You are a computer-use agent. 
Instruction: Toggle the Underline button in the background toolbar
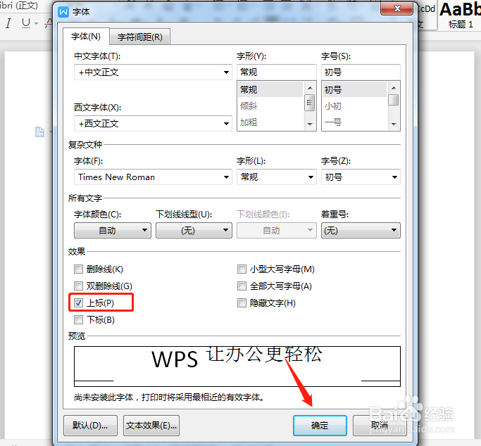[x=26, y=23]
